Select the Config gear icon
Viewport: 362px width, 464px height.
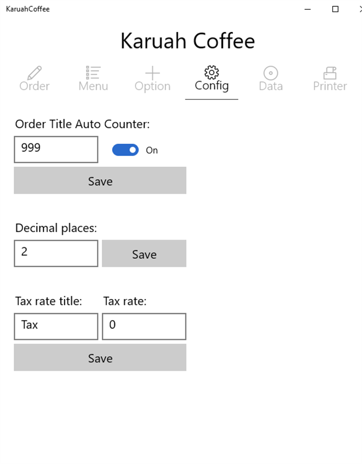pos(212,73)
